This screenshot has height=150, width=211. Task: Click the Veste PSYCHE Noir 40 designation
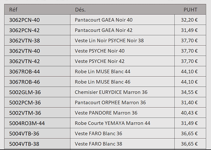click(100, 51)
